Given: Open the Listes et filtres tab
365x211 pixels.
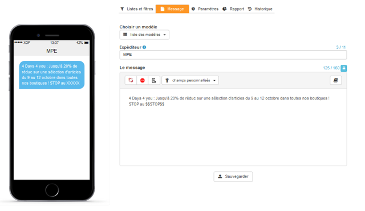Looking at the screenshot, I should pyautogui.click(x=137, y=9).
